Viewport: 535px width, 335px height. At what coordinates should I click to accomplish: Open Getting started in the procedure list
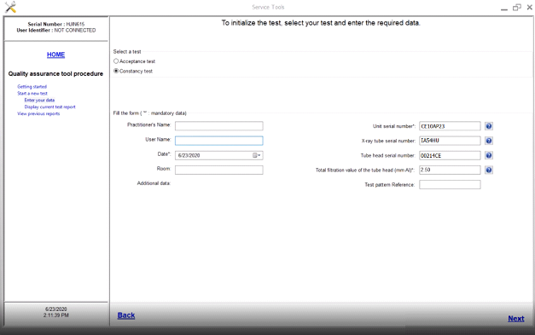click(32, 87)
